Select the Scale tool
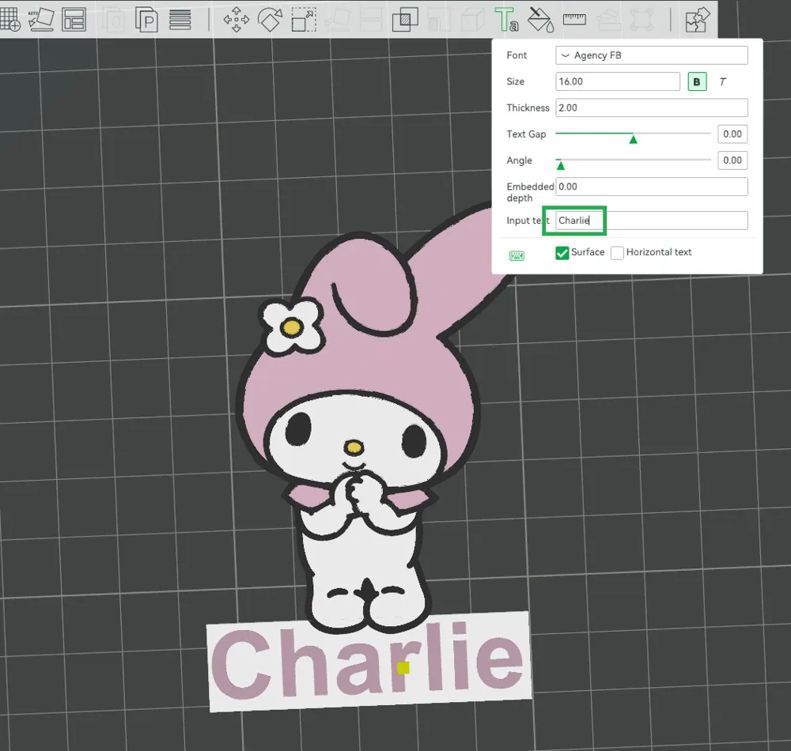The height and width of the screenshot is (751, 791). click(x=304, y=21)
